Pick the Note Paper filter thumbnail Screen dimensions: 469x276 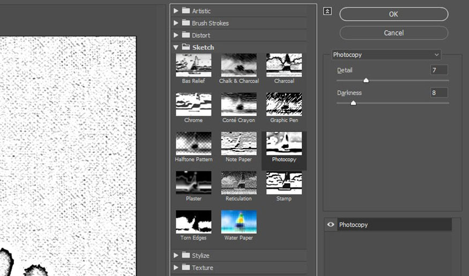pos(239,144)
